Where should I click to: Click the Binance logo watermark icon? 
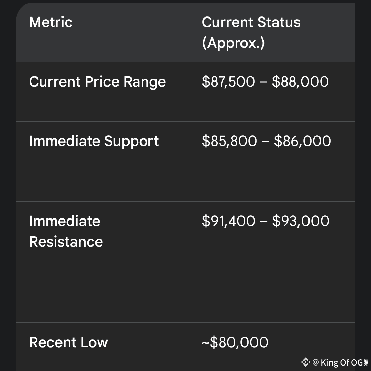point(305,362)
